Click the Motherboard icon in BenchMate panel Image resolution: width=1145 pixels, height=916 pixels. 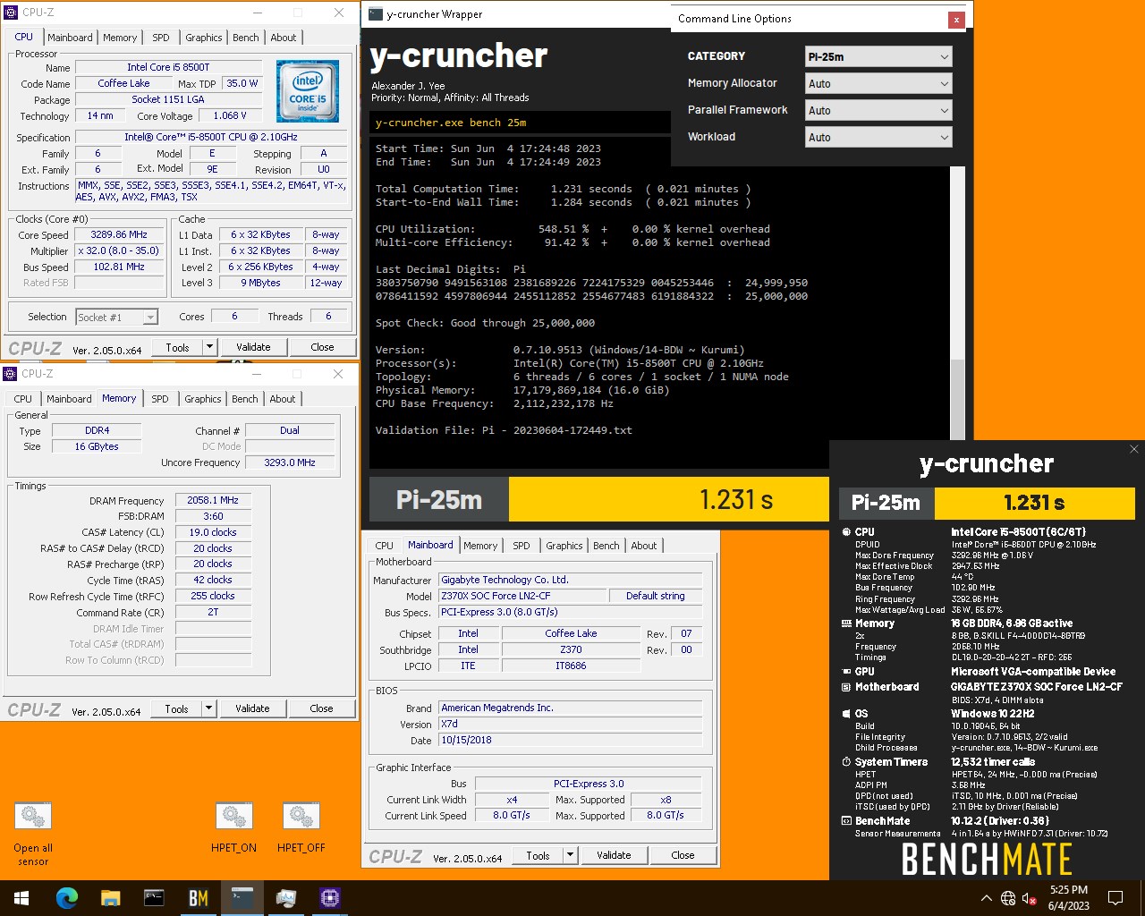(x=846, y=687)
